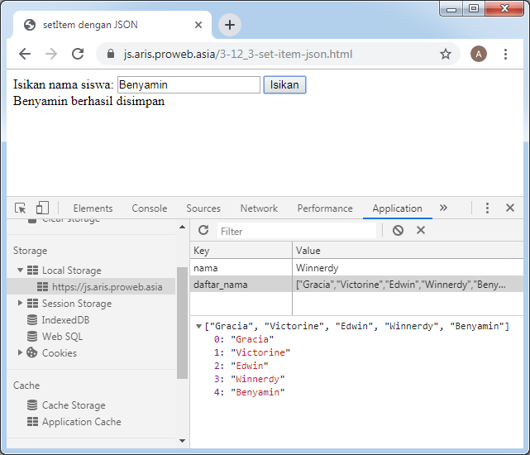Viewport: 530px width, 455px height.
Task: Expand the Cookies tree node
Action: (20, 352)
